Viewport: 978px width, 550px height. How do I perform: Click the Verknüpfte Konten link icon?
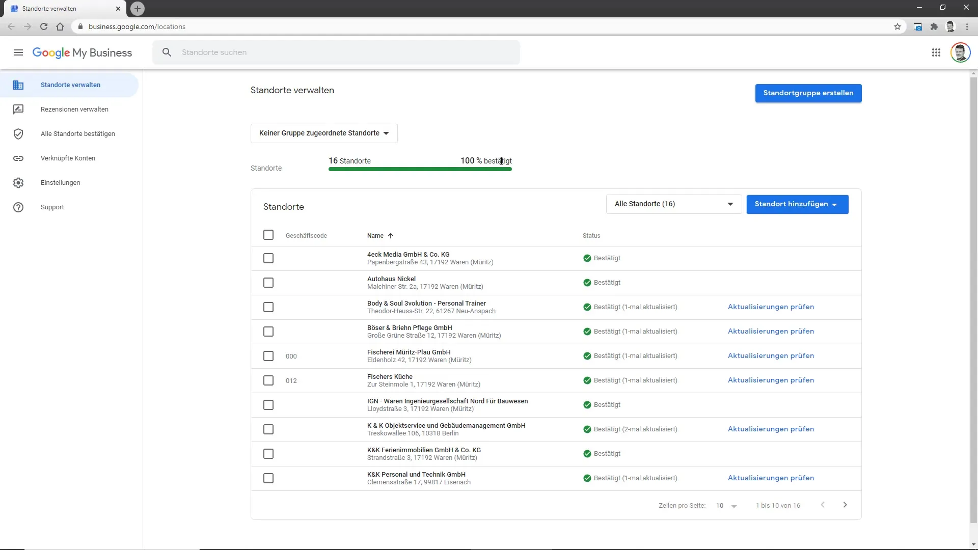[x=18, y=158]
